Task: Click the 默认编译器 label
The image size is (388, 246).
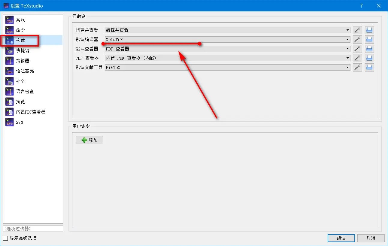Action: click(x=87, y=39)
